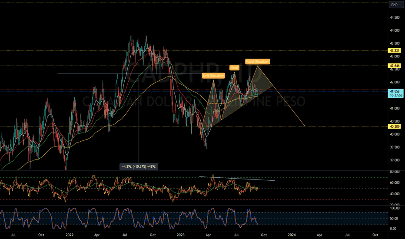
Task: Click the 50.00 stochastic scale label
Action: pos(395,219)
